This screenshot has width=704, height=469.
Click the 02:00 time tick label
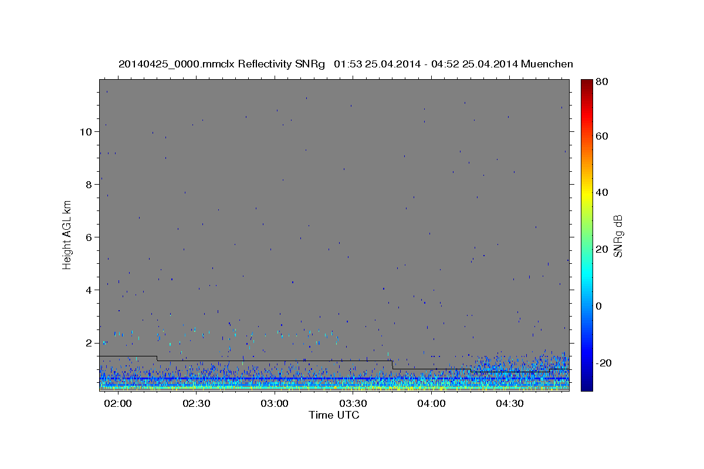tap(119, 403)
